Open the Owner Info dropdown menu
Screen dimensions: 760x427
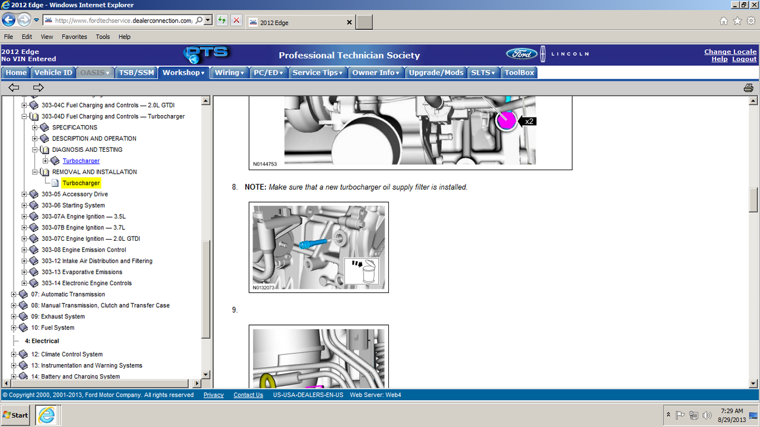(x=376, y=73)
